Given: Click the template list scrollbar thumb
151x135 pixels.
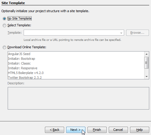Looking at the screenshot, I should [147, 63].
